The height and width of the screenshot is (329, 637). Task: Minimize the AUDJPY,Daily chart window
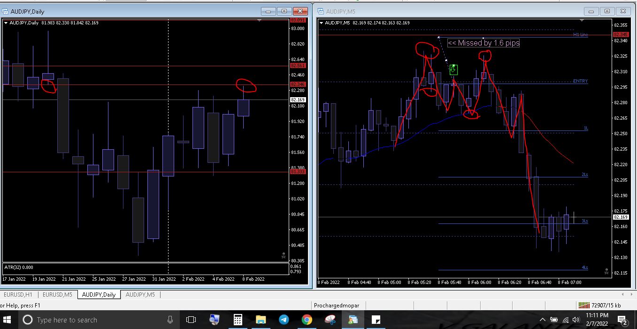(269, 11)
